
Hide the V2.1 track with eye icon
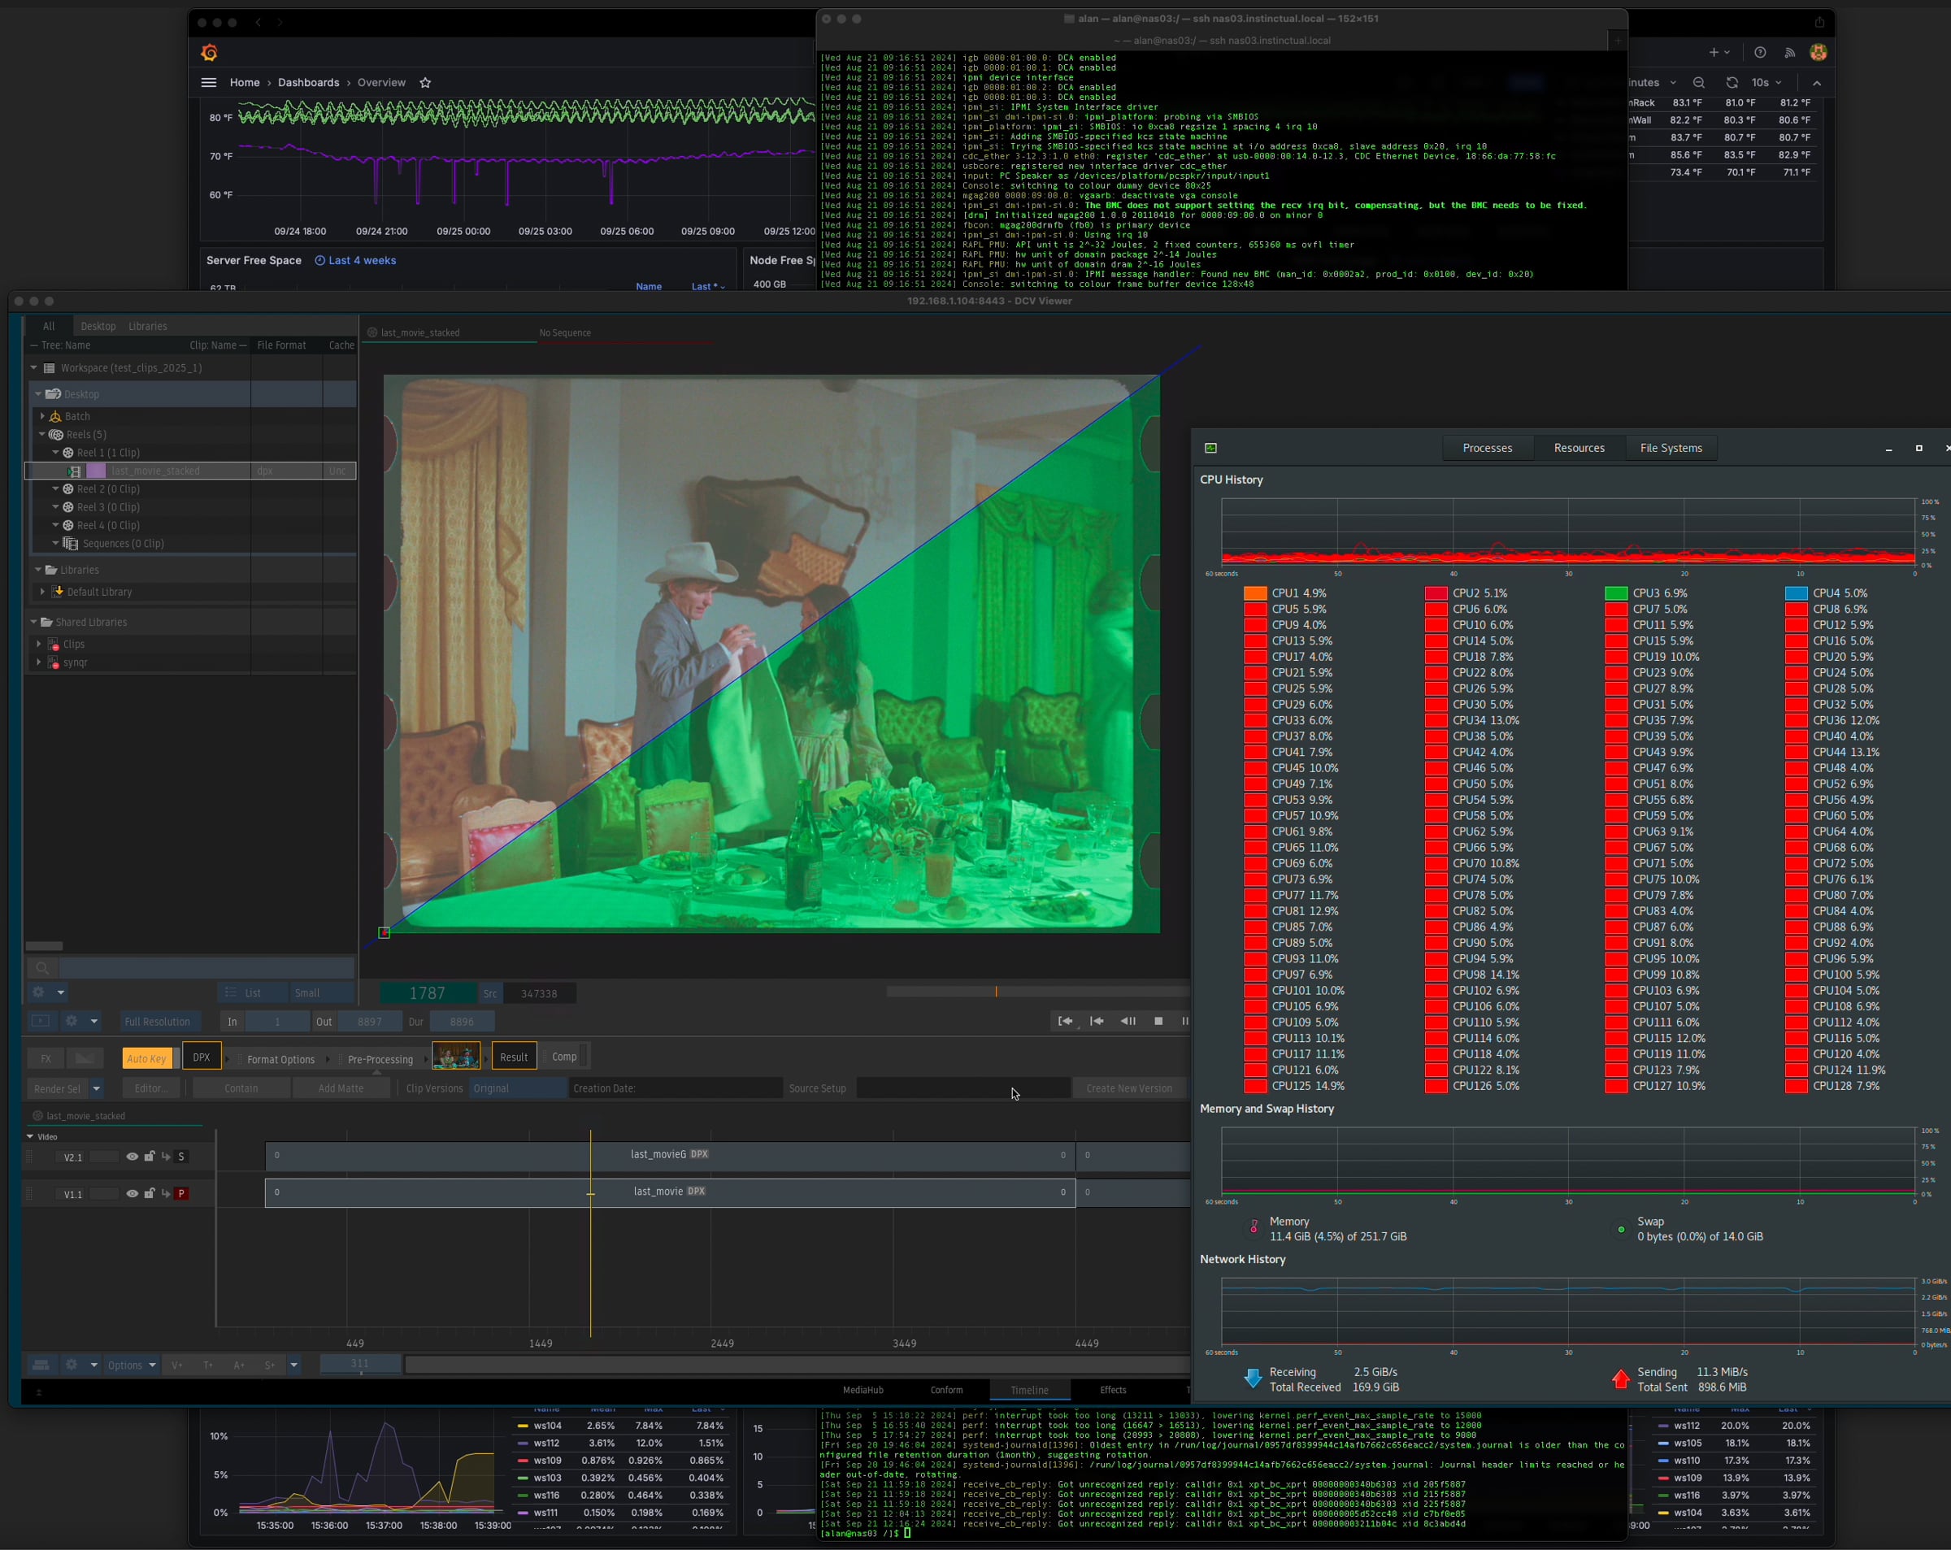[x=133, y=1157]
